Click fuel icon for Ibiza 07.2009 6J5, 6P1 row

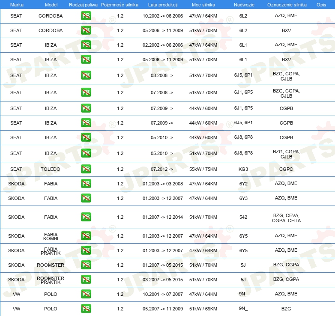[86, 122]
